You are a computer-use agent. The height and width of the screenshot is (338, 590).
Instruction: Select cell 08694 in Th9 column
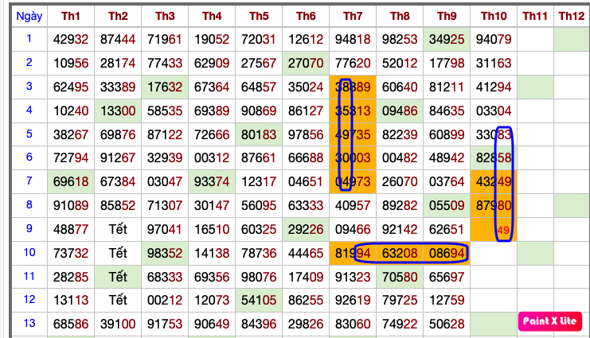[x=447, y=254]
